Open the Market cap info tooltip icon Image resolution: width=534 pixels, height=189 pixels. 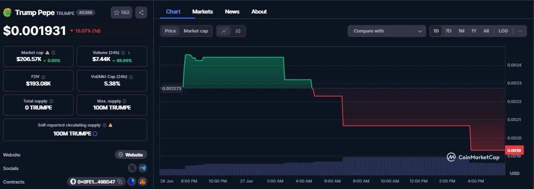54,52
